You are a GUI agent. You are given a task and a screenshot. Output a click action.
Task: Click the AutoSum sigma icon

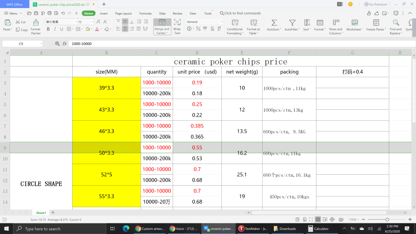pyautogui.click(x=274, y=23)
